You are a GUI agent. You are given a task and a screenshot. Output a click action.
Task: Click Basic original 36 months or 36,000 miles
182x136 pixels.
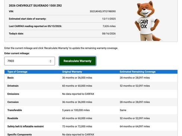77,78
